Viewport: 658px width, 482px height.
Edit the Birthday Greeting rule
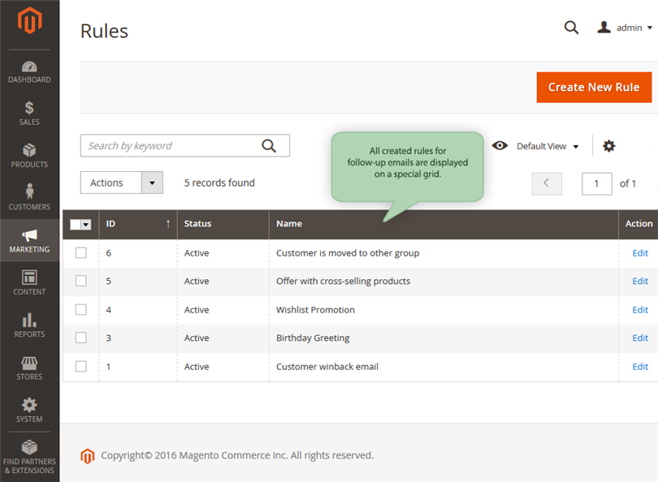640,338
